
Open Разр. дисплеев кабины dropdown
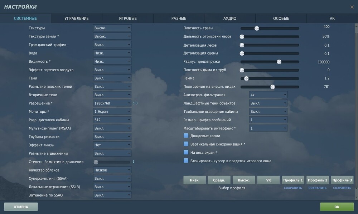click(x=112, y=120)
